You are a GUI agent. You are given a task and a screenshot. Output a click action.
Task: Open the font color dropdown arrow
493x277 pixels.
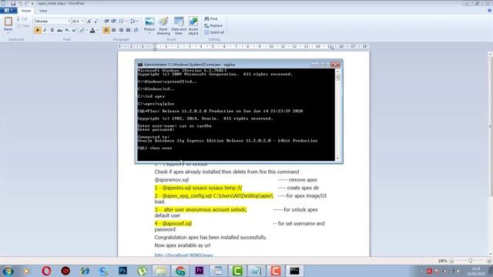coord(97,30)
